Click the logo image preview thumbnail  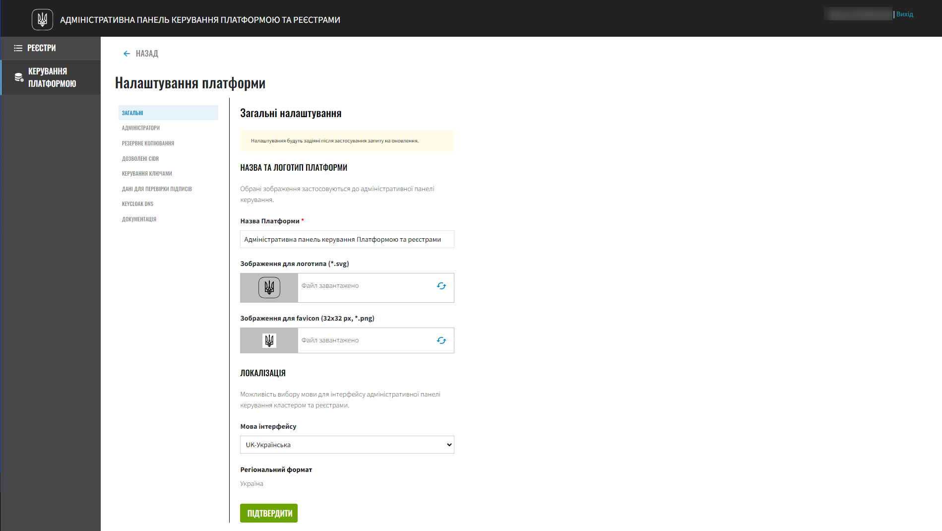tap(269, 288)
